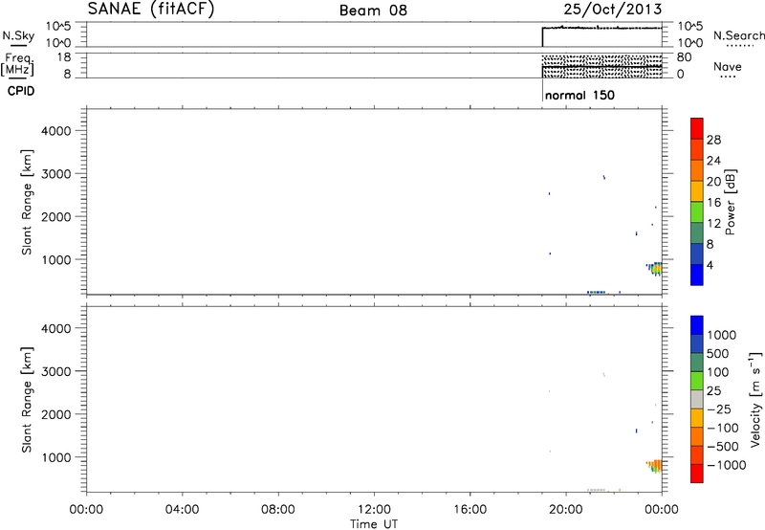Viewport: 765px width, 530px height.
Task: Click the 12:00 time axis label
Action: tap(374, 510)
